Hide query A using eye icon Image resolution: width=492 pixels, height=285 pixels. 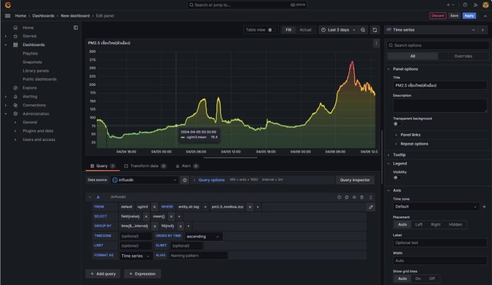[x=354, y=197]
